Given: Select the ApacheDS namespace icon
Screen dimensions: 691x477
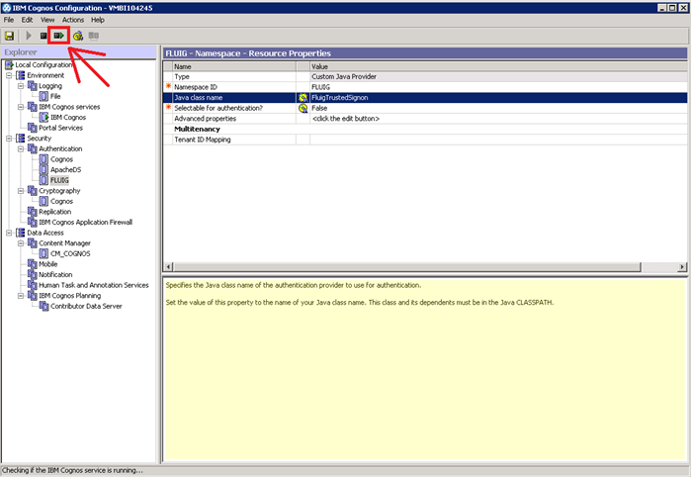Looking at the screenshot, I should 43,170.
